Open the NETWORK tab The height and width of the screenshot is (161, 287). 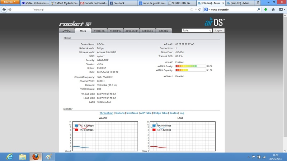115,31
